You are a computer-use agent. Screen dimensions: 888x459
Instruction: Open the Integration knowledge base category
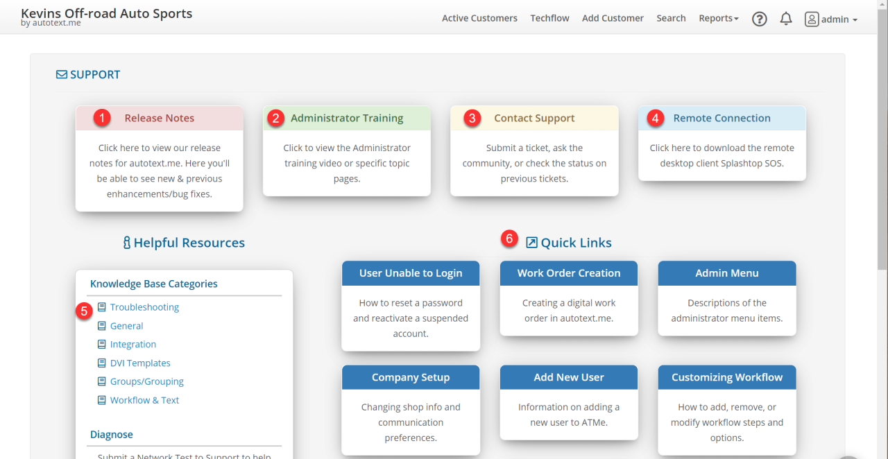[x=133, y=345]
